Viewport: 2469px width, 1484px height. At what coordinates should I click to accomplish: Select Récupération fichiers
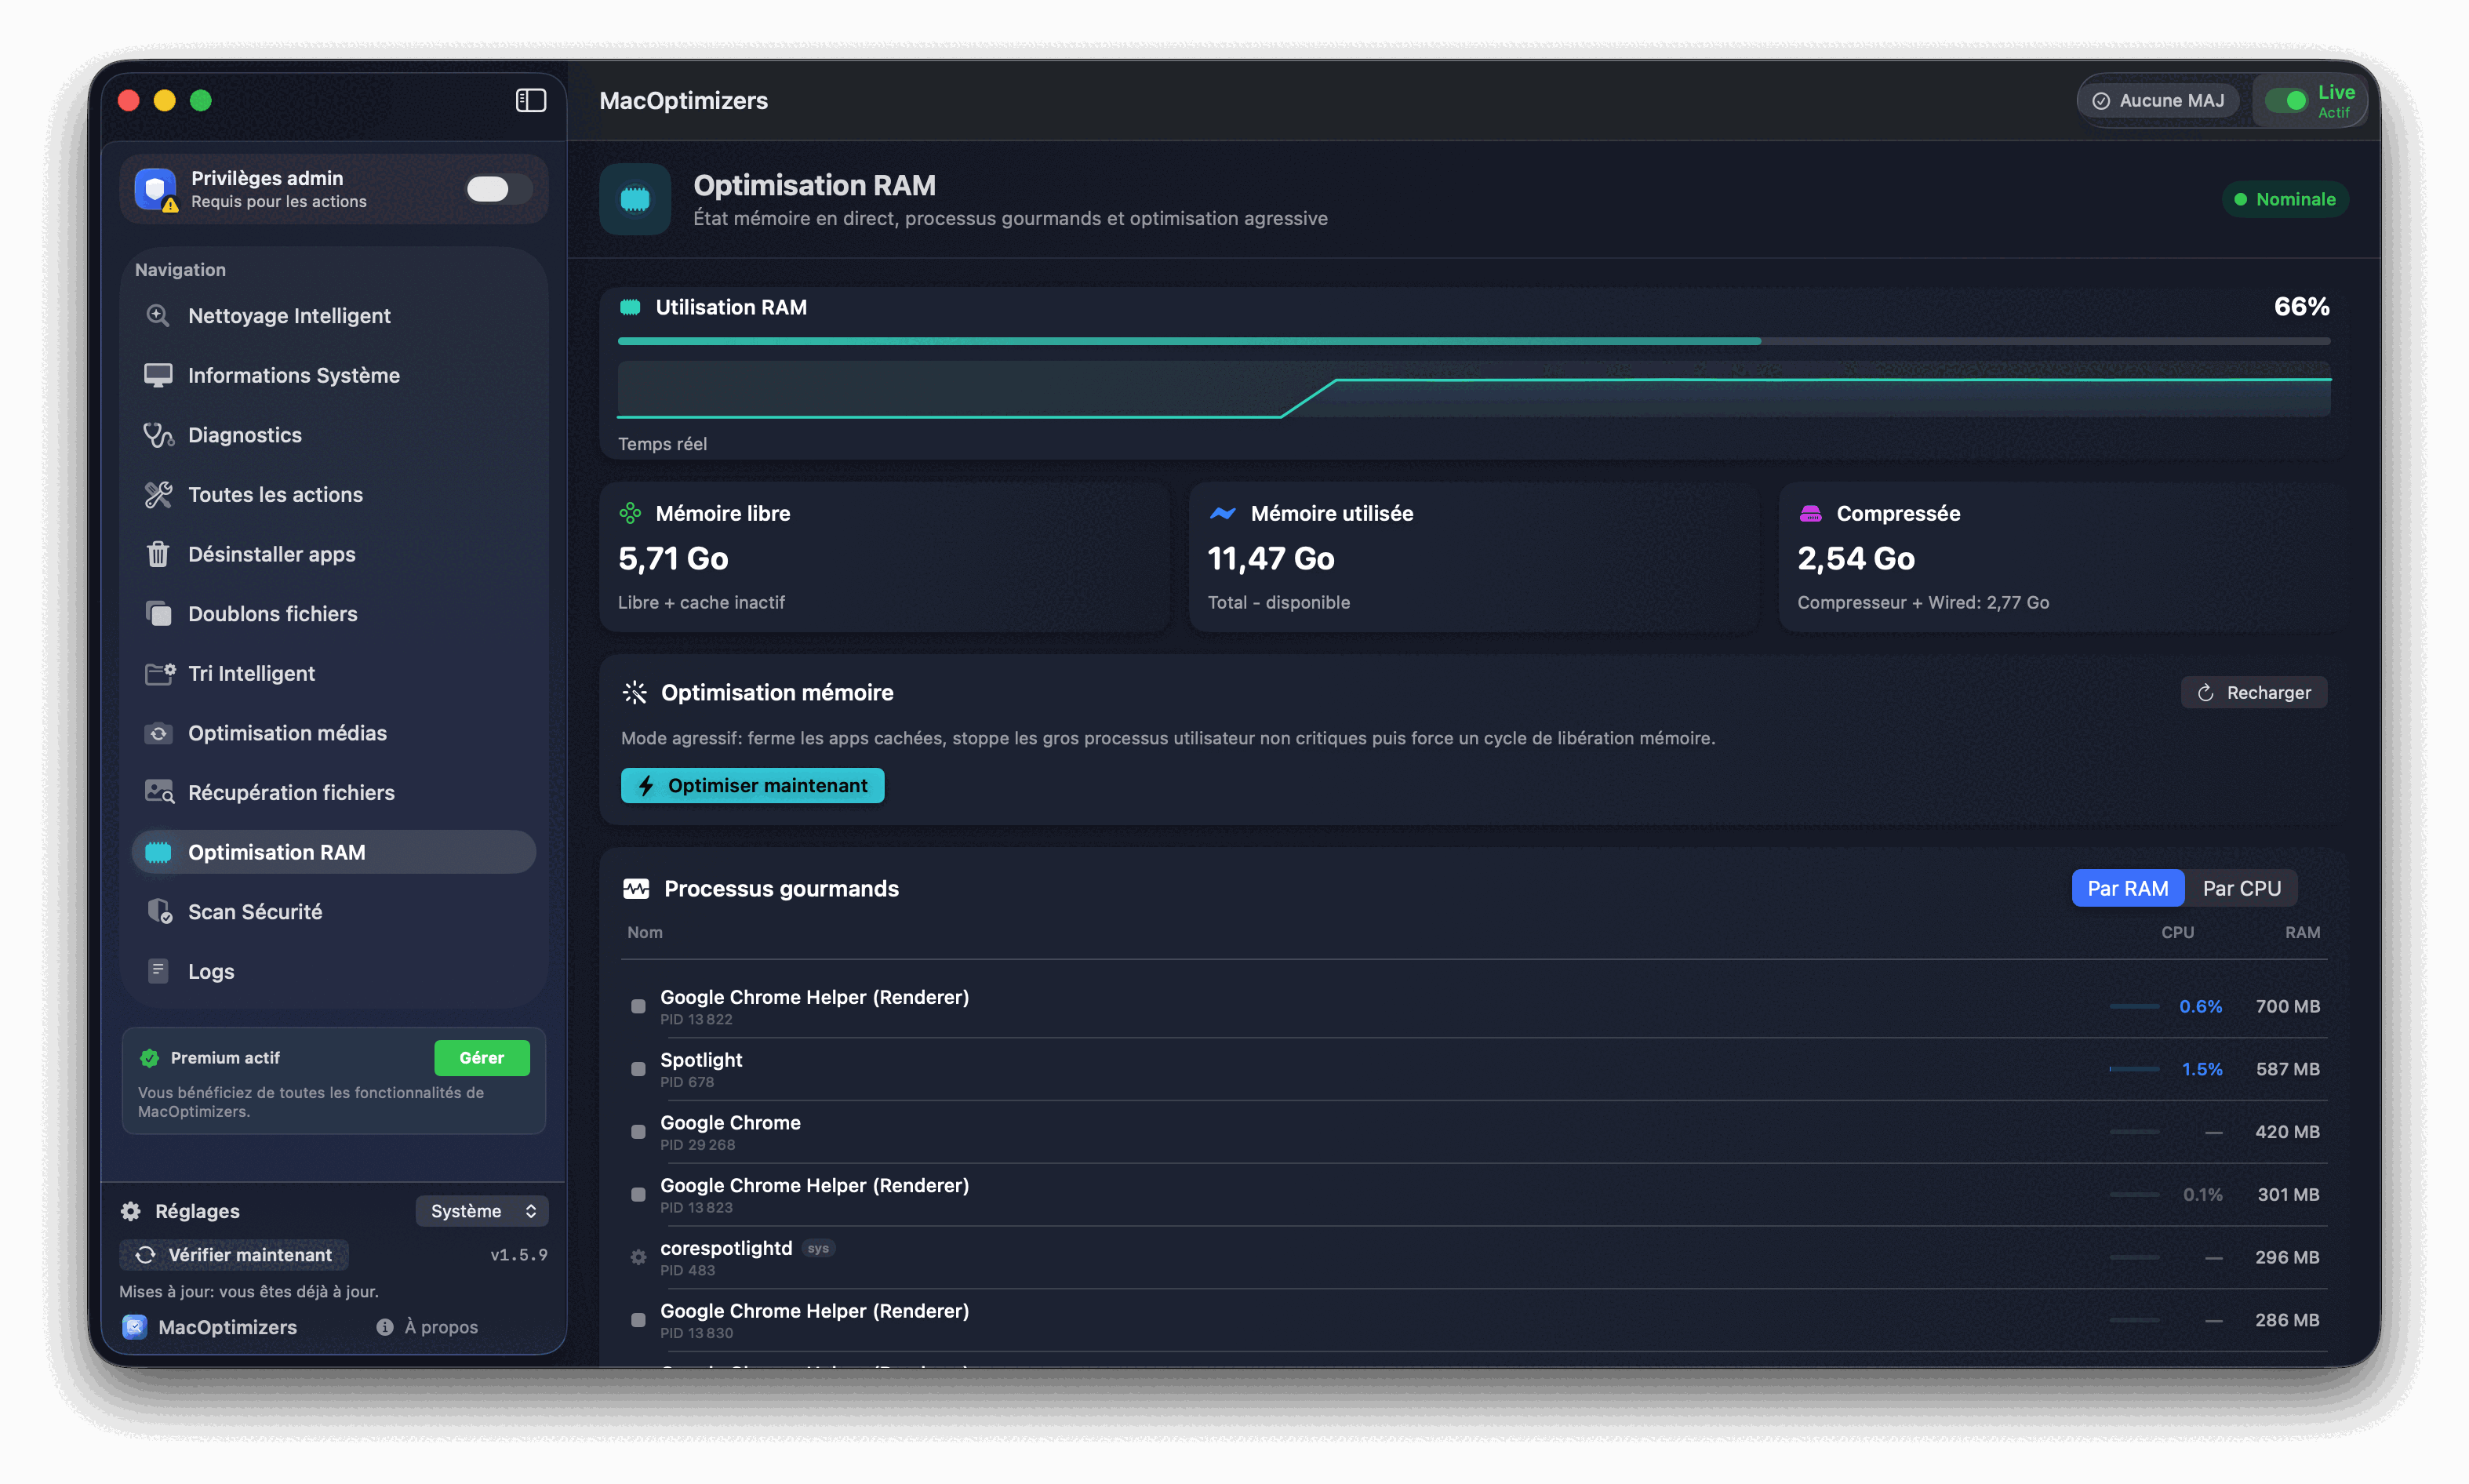291,792
